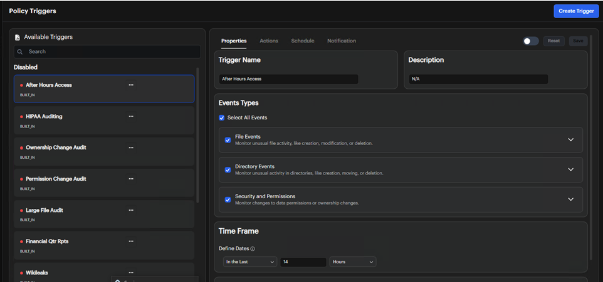The image size is (603, 282).
Task: Click the Define Dates info icon
Action: tap(253, 249)
